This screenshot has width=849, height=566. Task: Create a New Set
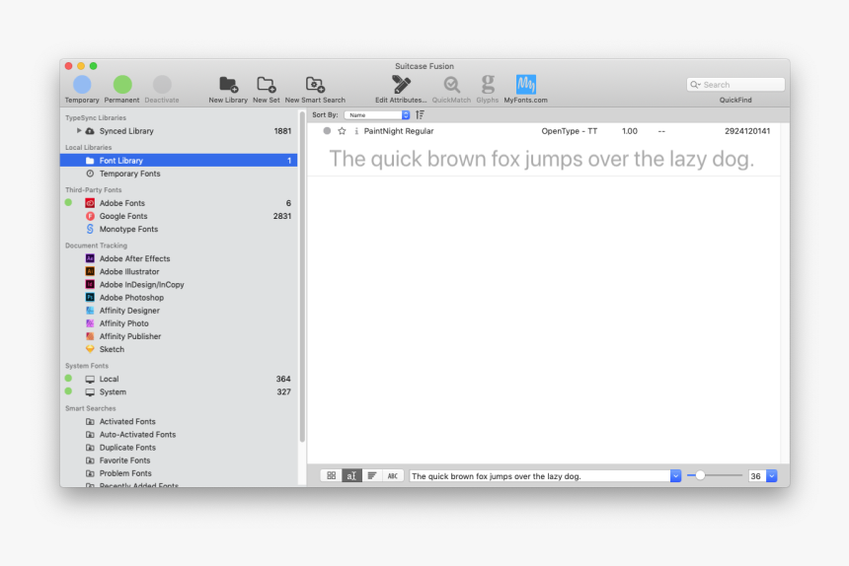pyautogui.click(x=267, y=89)
